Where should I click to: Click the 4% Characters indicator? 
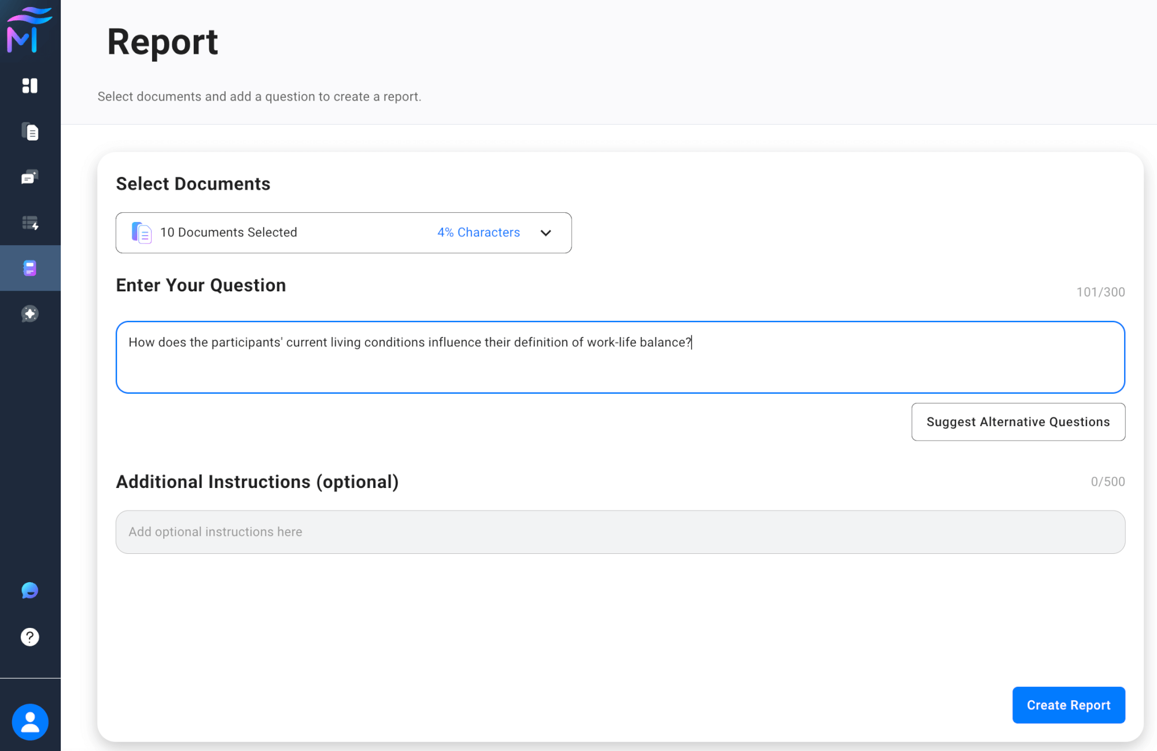tap(478, 232)
